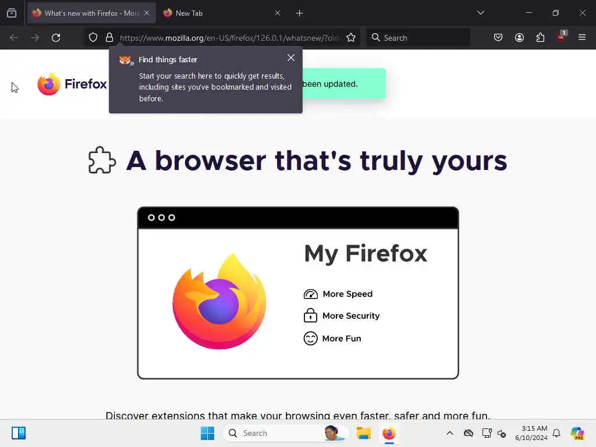Expand the list all tabs chevron

click(480, 13)
